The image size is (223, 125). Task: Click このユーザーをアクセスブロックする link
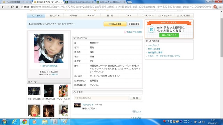[164, 56]
